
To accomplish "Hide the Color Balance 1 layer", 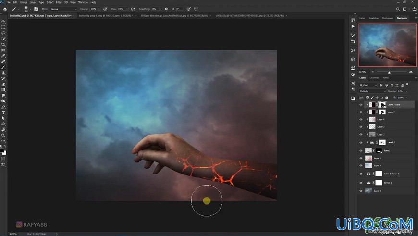I will pos(361,174).
